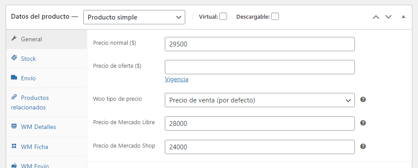The height and width of the screenshot is (168, 418).
Task: Click help icon beside Precio de Mercado Shop
Action: [363, 146]
